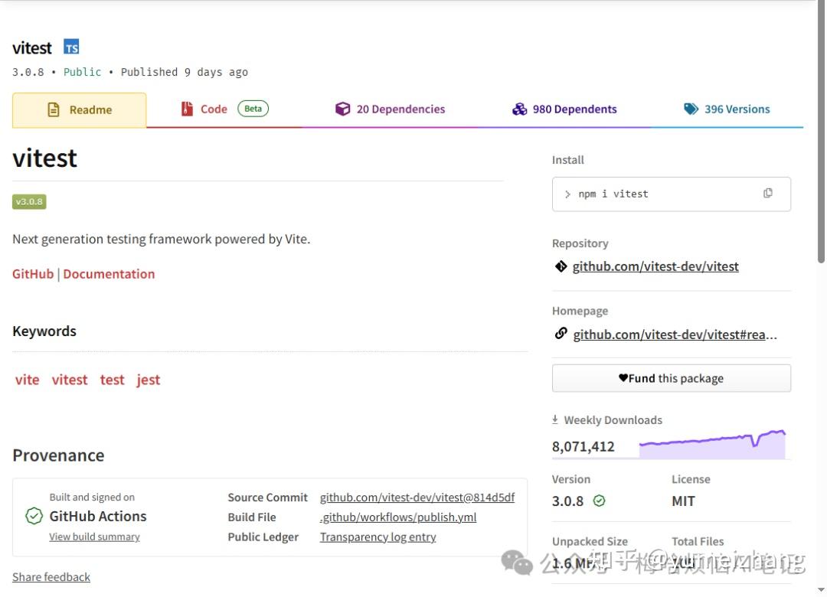Click the homepage chain link icon
Image resolution: width=827 pixels, height=597 pixels.
coord(561,334)
